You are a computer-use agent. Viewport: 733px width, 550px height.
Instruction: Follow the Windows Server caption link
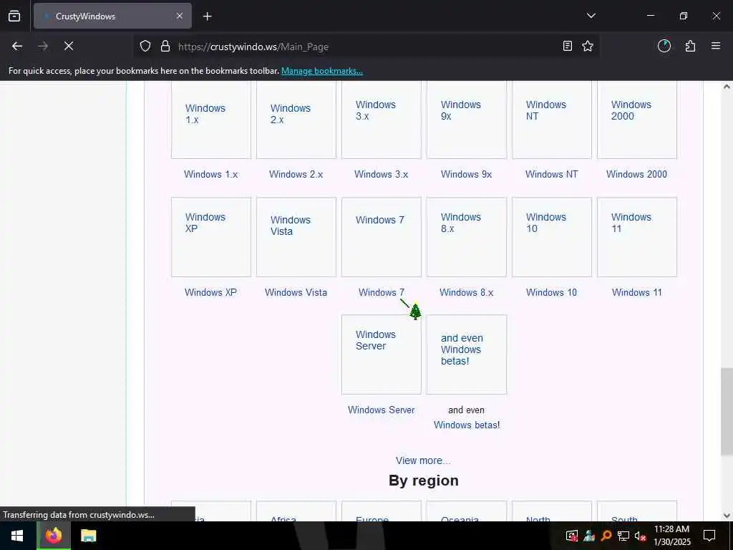(x=381, y=410)
